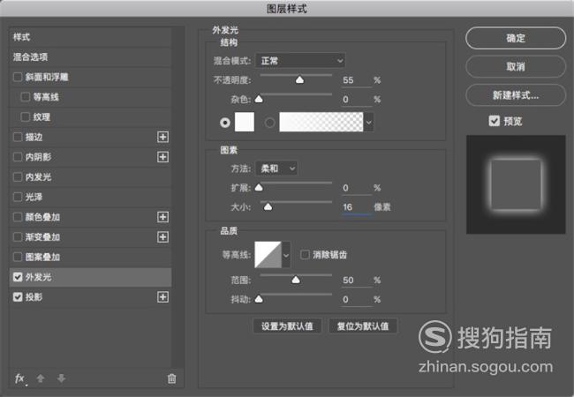Image resolution: width=574 pixels, height=397 pixels.
Task: Open the 混合模式 dropdown showing 正常
Action: point(300,61)
